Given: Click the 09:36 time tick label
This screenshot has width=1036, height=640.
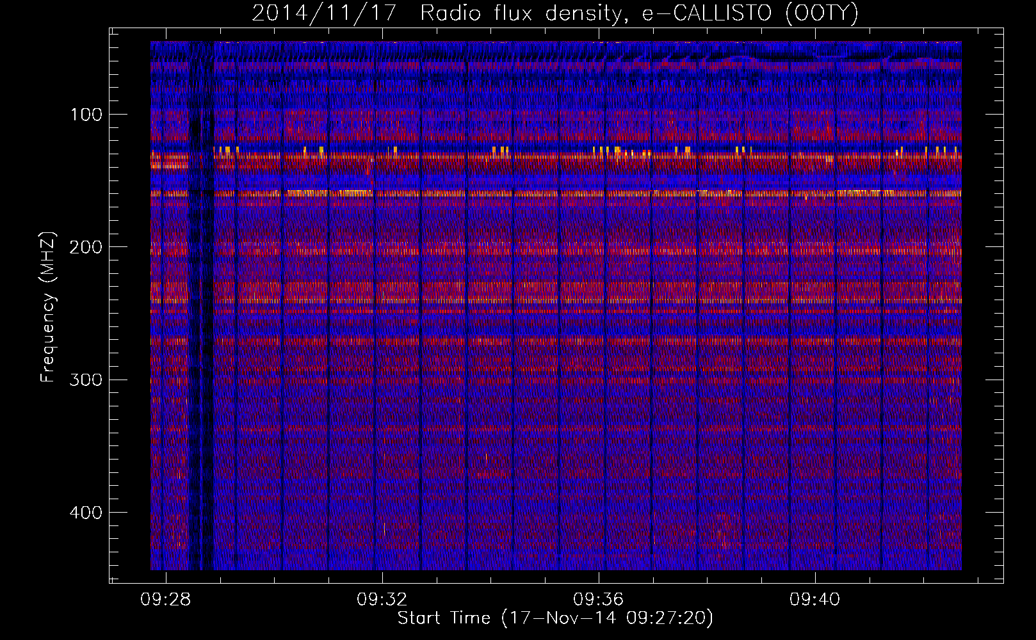Looking at the screenshot, I should tap(599, 600).
